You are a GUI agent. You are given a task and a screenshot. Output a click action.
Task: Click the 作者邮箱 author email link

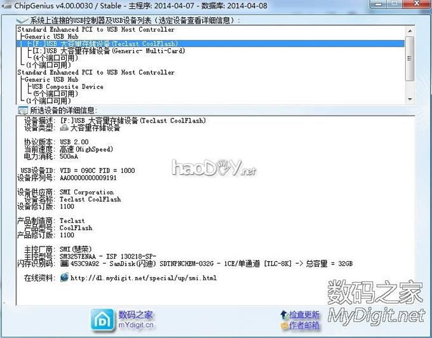(x=304, y=327)
